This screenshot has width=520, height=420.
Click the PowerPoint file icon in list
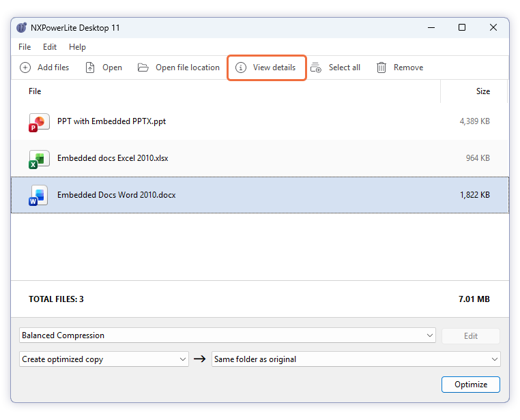pos(39,122)
